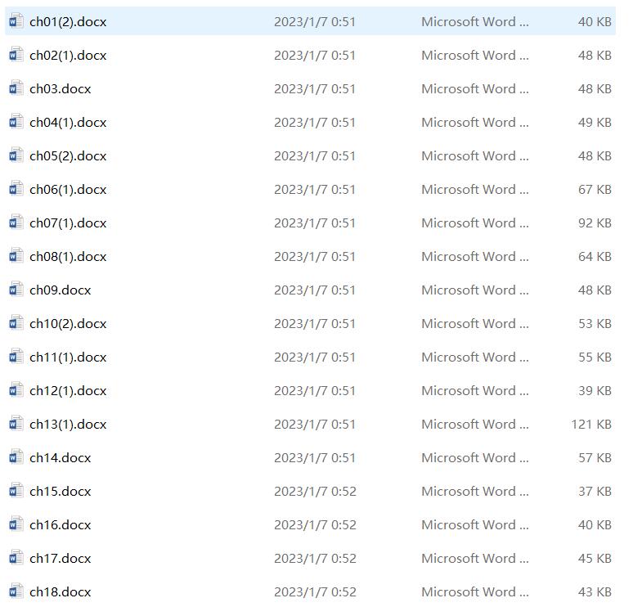Click the modified date of ch16.docx
This screenshot has height=616, width=642.
tap(315, 525)
